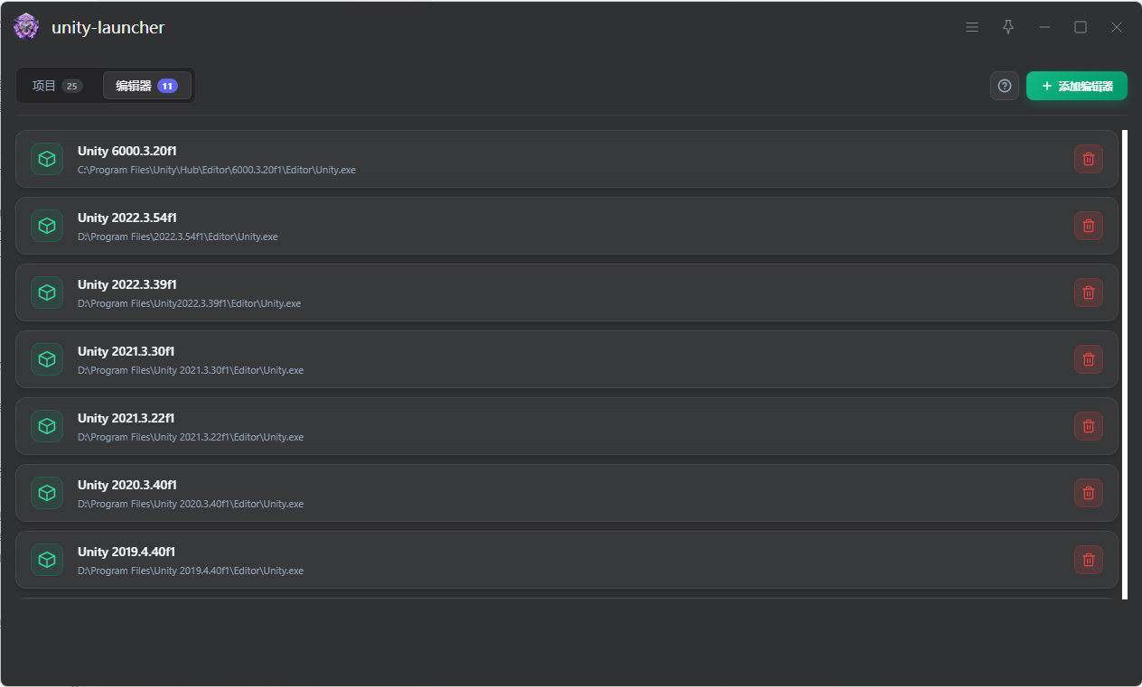1142x687 pixels.
Task: Pin the window with the pin icon
Action: pos(1008,27)
